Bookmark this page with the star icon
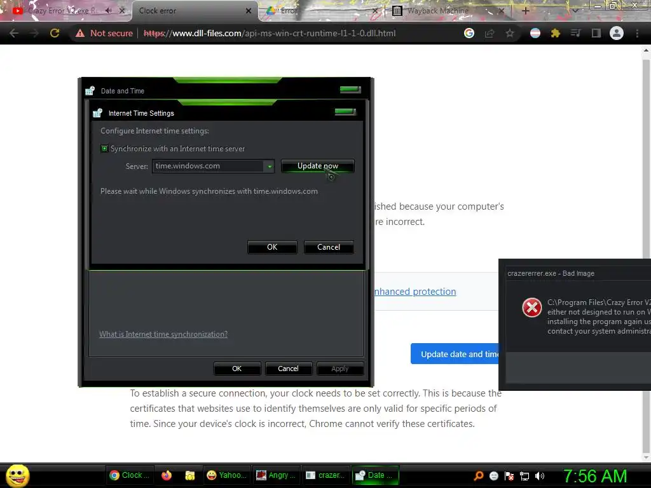The width and height of the screenshot is (651, 488). [510, 33]
